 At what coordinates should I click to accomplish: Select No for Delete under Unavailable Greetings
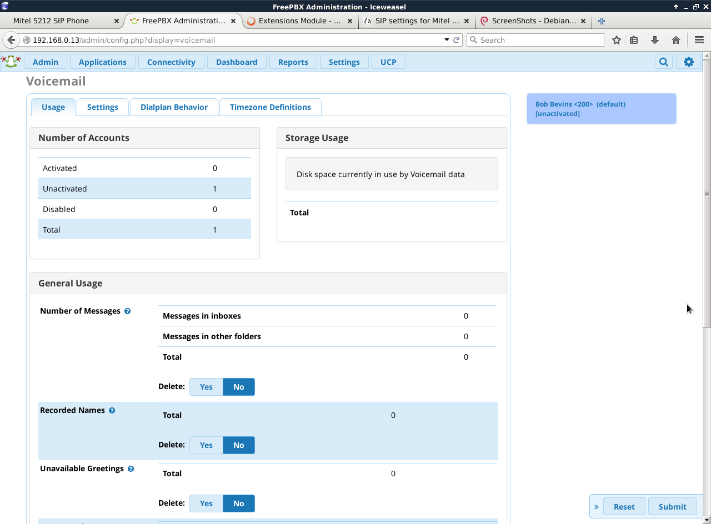239,503
